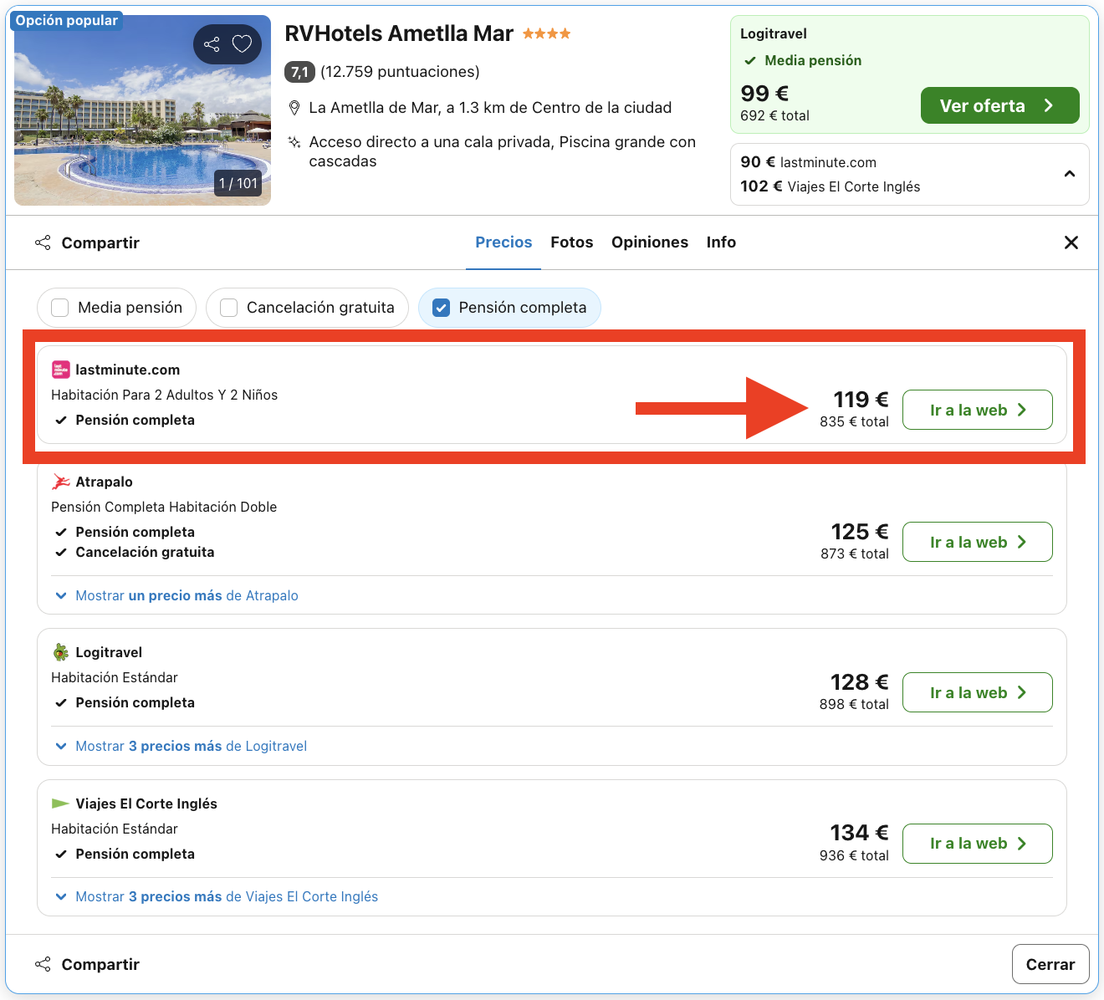
Task: Click the 102 € Viajes El Corte Inglés price
Action: pyautogui.click(x=830, y=186)
